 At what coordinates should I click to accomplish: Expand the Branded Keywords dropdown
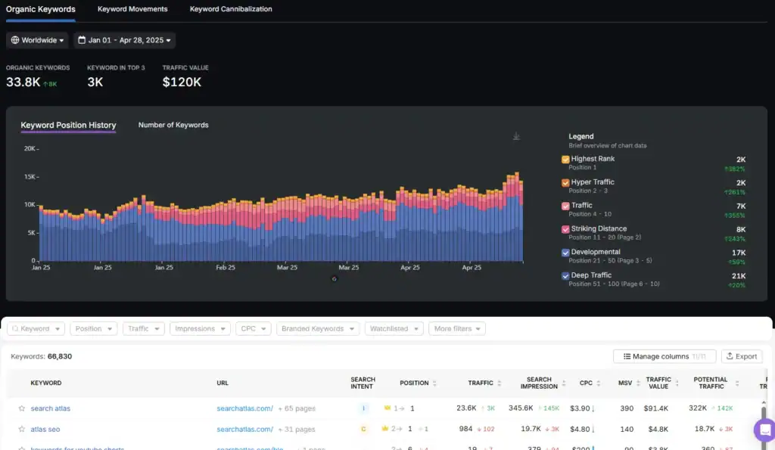pos(318,328)
